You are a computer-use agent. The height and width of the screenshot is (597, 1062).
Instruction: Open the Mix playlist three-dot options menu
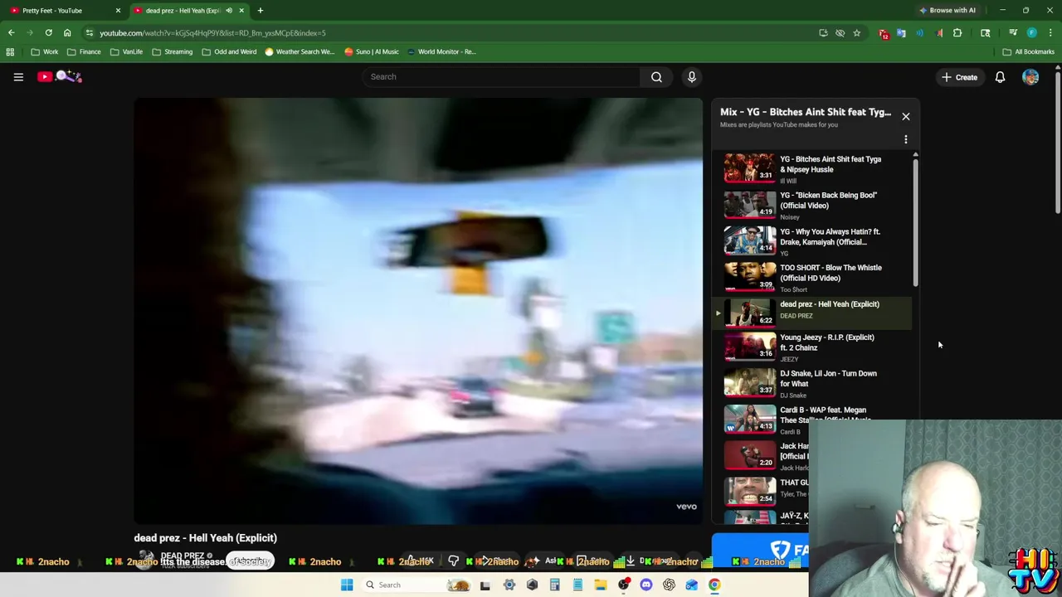point(905,139)
